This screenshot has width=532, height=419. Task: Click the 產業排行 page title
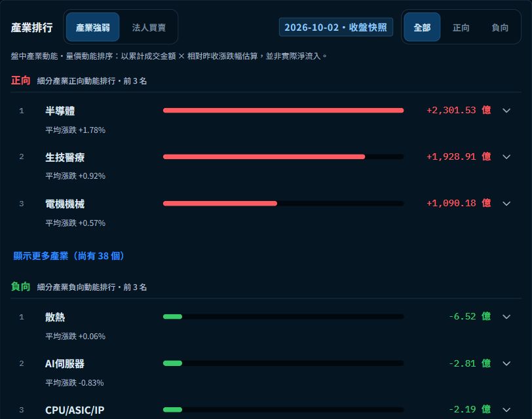pyautogui.click(x=32, y=27)
